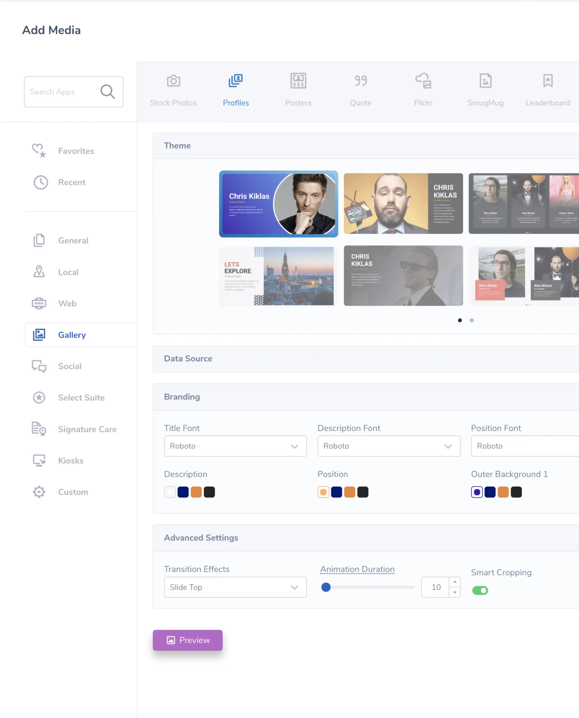Pick purple Outer Background 1 swatch
Image resolution: width=579 pixels, height=718 pixels.
477,492
